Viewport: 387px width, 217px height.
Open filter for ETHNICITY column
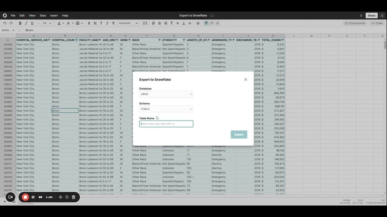coord(184,40)
